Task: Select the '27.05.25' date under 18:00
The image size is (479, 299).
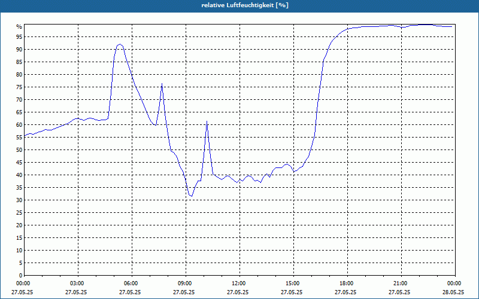Action: coord(345,292)
